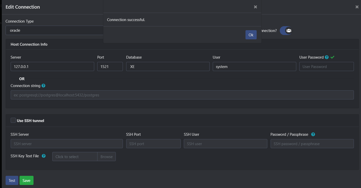Viewport: 361px width, 188px height.
Task: Focus the User Password input field
Action: (326, 66)
